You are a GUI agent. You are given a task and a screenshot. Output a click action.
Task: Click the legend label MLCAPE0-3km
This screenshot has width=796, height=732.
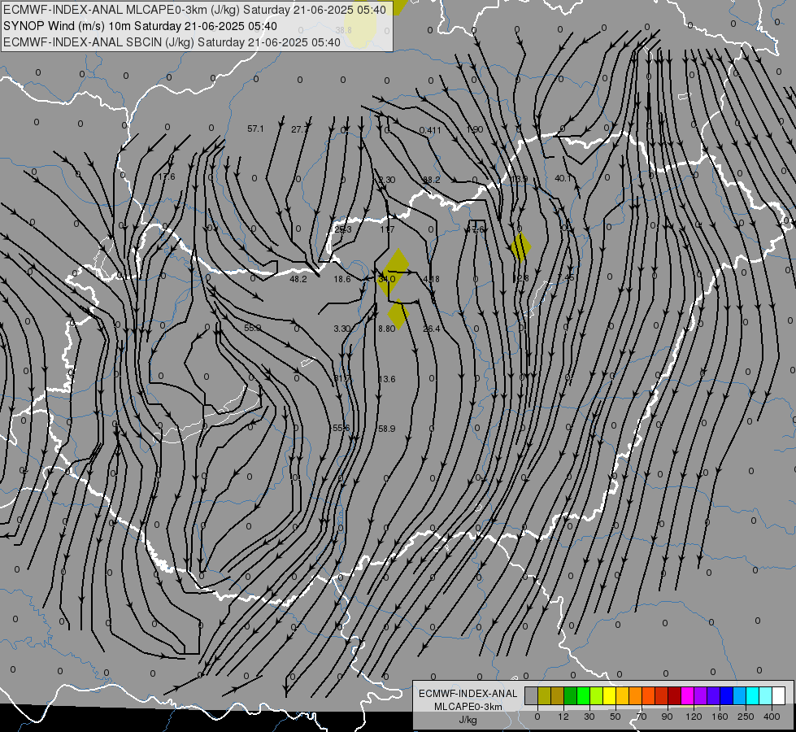pyautogui.click(x=468, y=707)
